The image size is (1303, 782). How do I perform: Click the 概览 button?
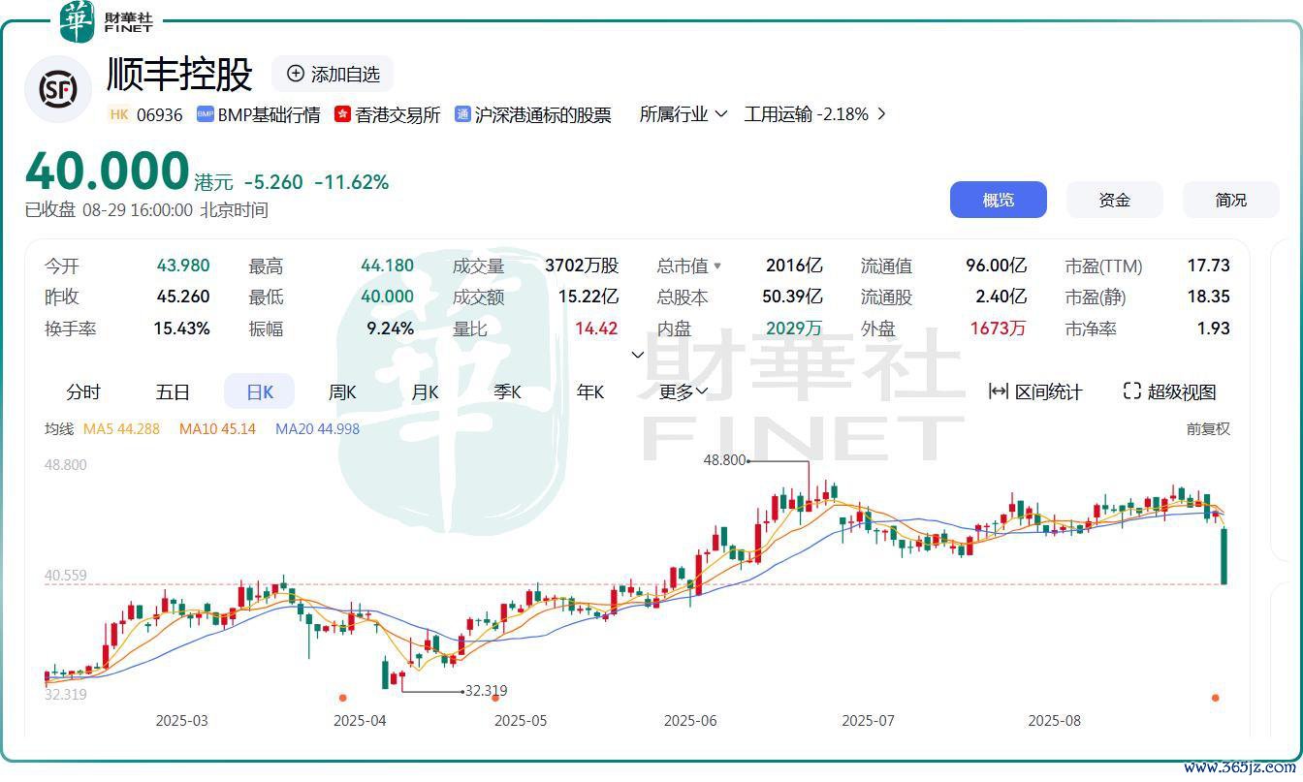[999, 200]
